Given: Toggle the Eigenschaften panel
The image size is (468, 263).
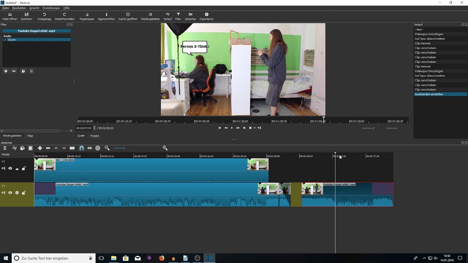Looking at the screenshot, I should (x=106, y=16).
